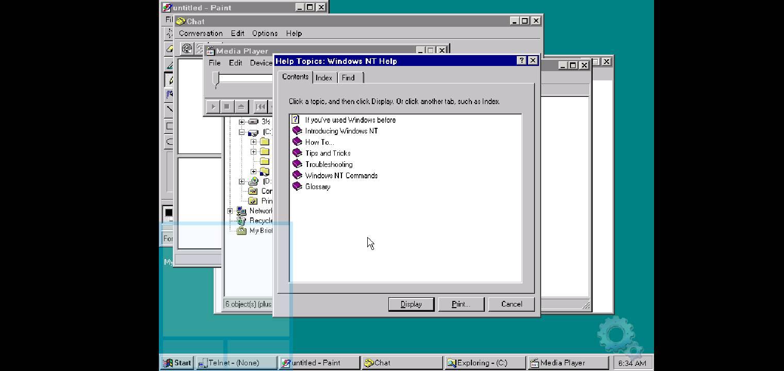Screen dimensions: 784x371
Task: Select the 3½ Floppy drive icon in Explorer
Action: (x=253, y=122)
